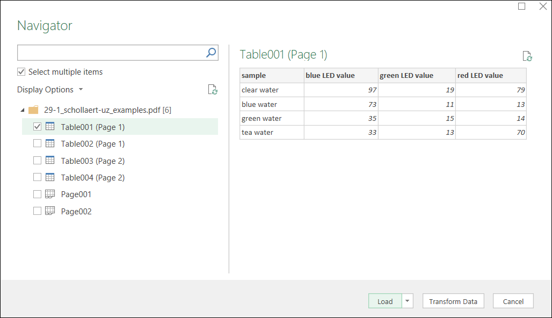The height and width of the screenshot is (318, 552).
Task: Click the 'red LED value' column header
Action: (491, 75)
